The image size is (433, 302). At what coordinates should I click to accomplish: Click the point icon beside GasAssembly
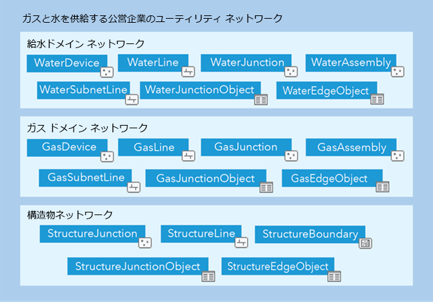pos(398,156)
